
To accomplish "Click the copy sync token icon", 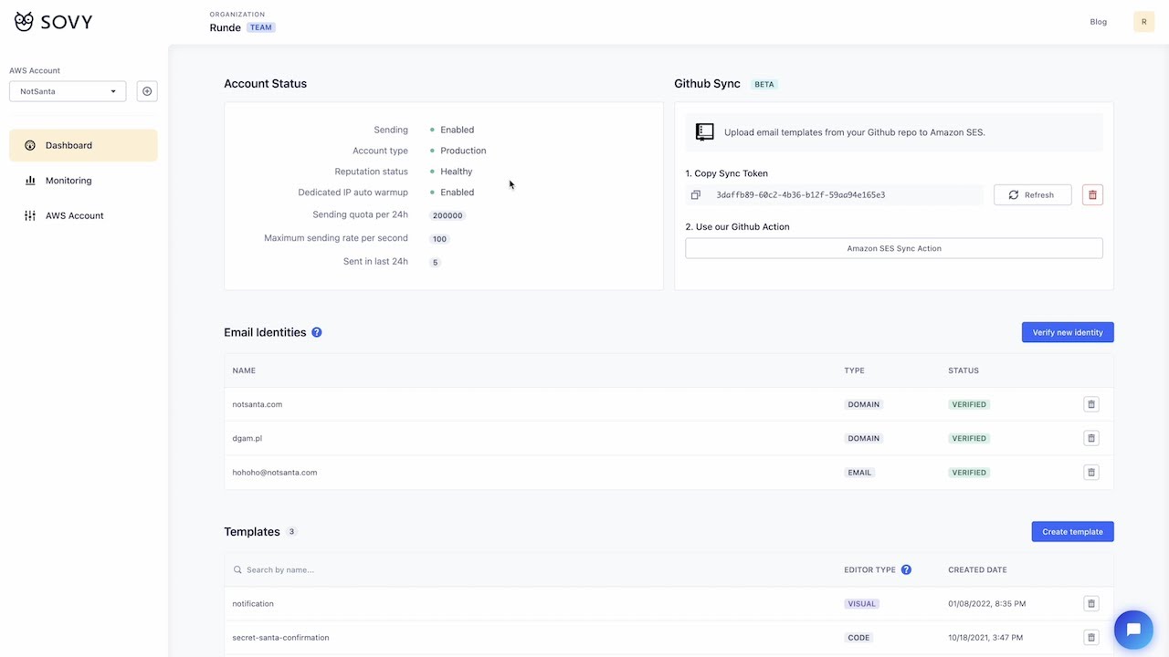I will [x=696, y=194].
